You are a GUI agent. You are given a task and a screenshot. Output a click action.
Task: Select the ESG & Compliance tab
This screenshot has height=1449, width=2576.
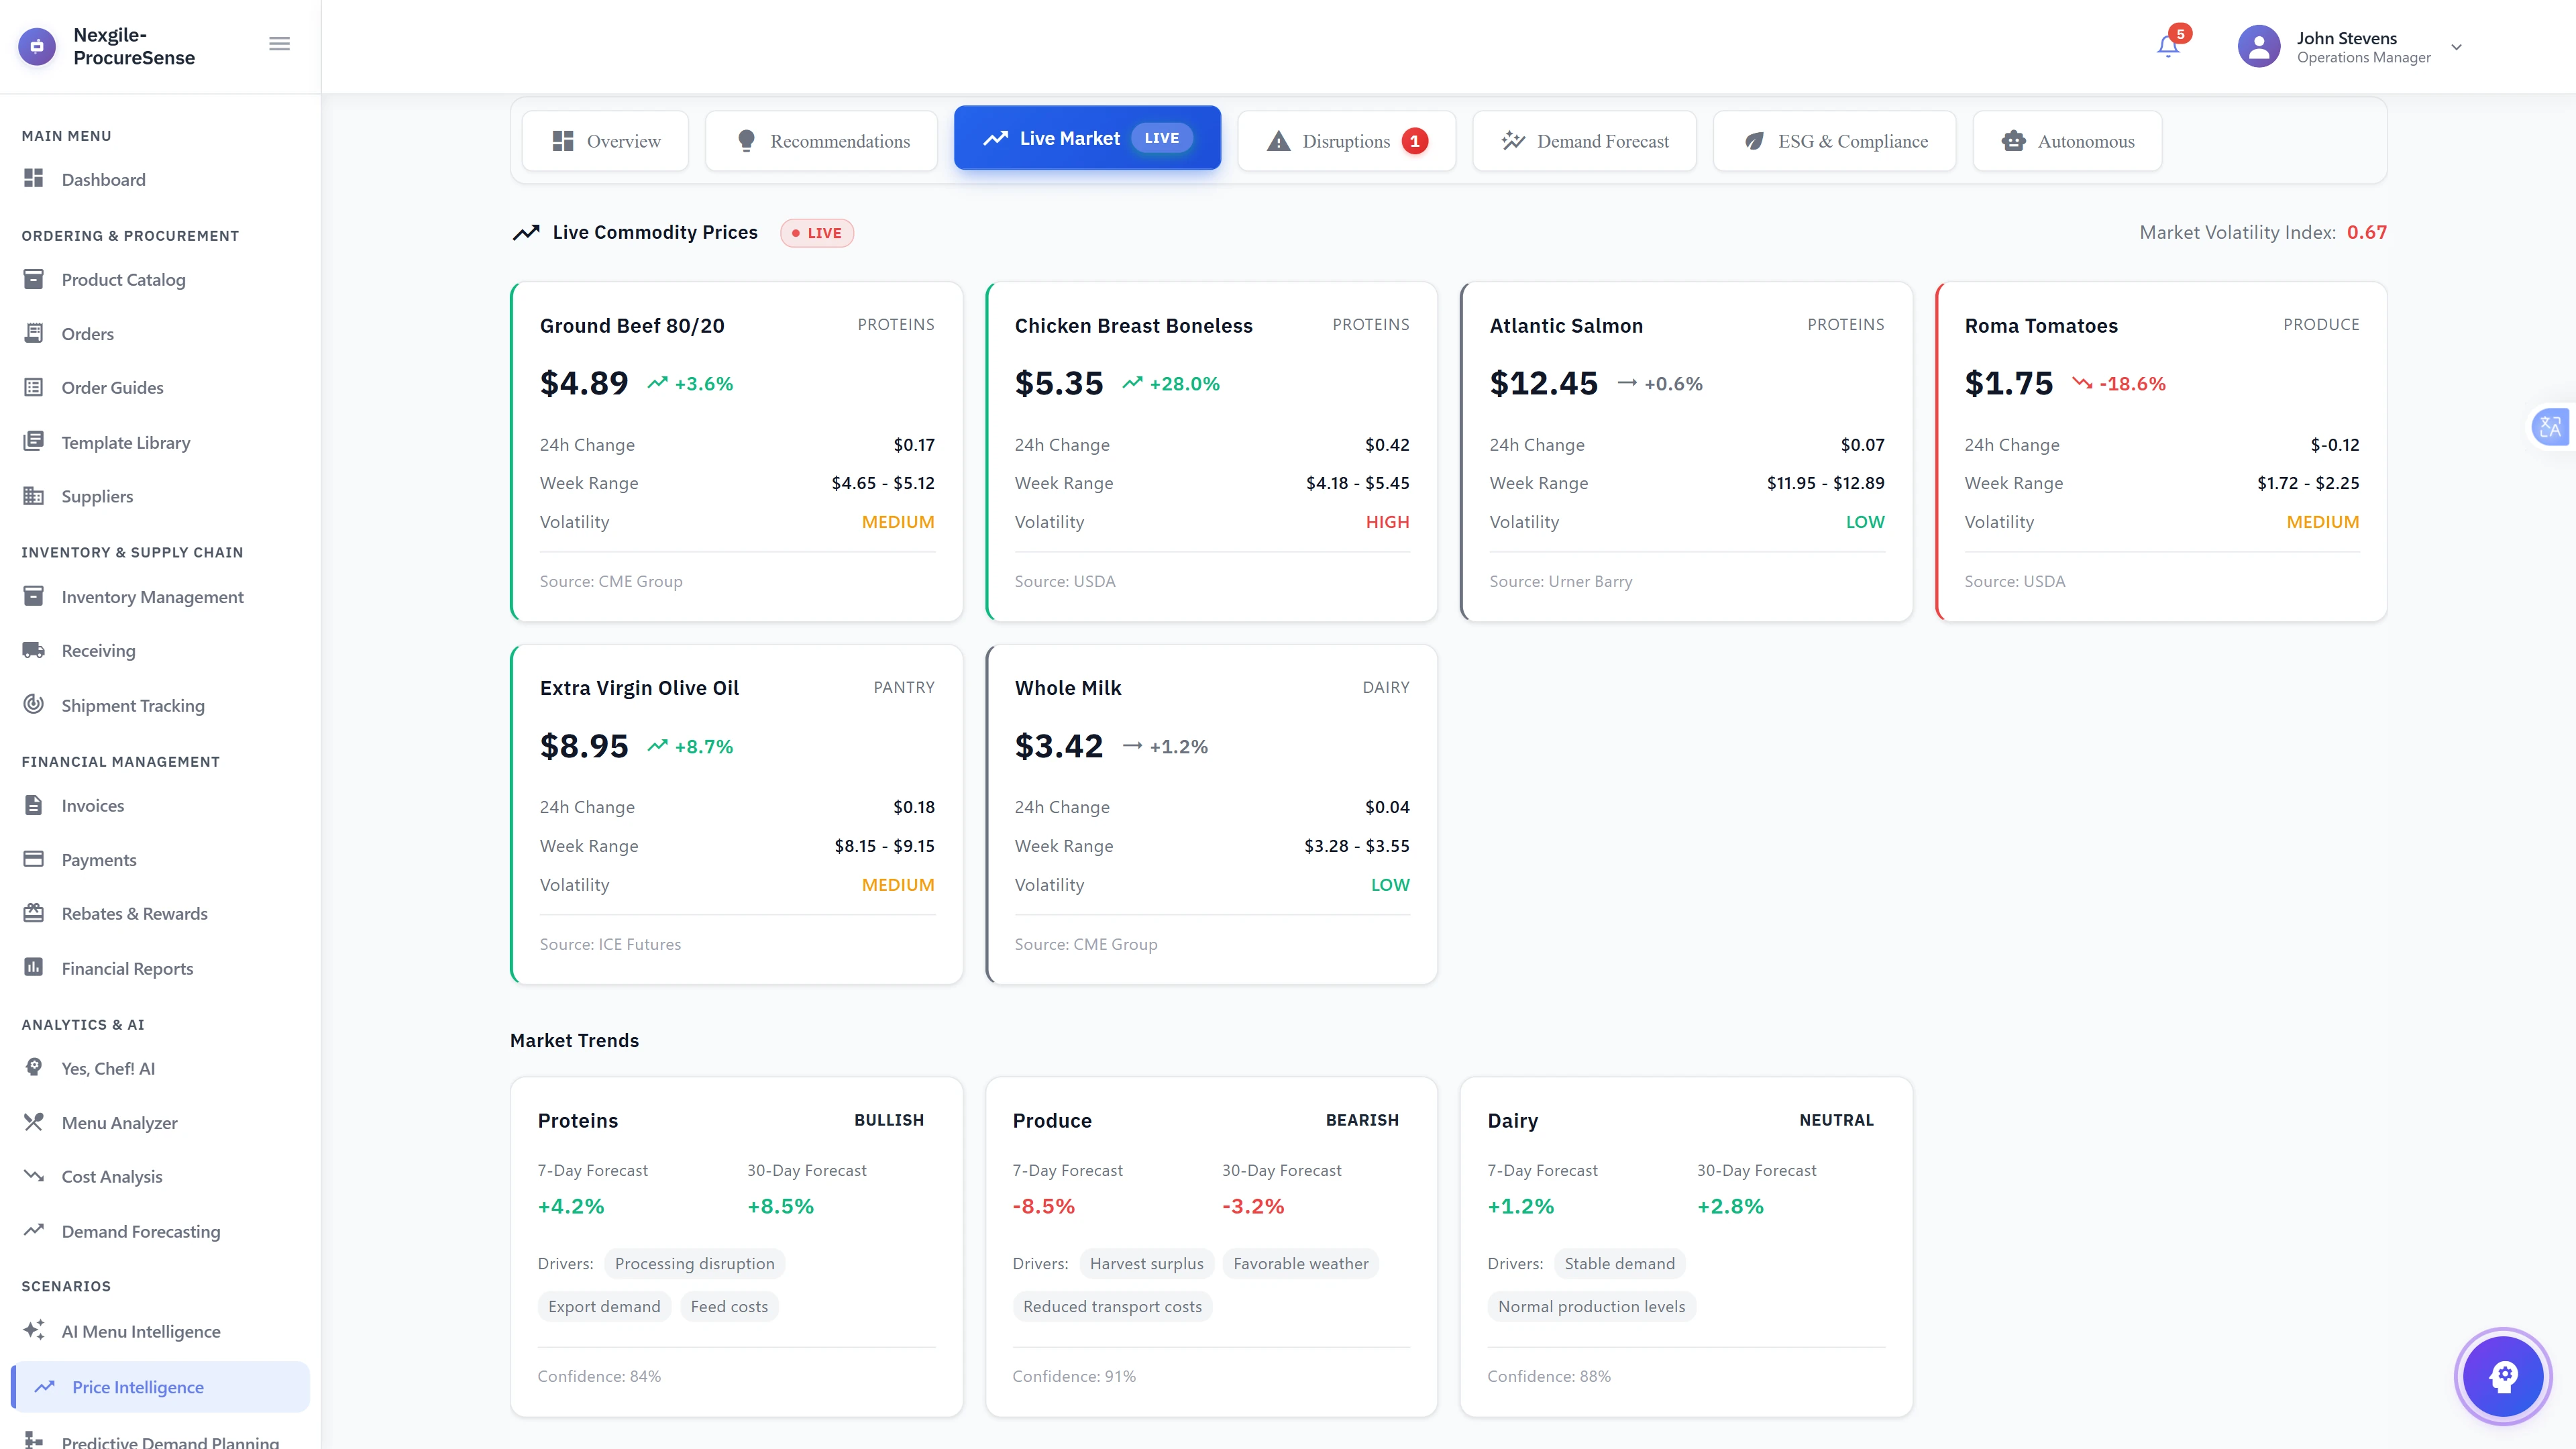(1834, 141)
